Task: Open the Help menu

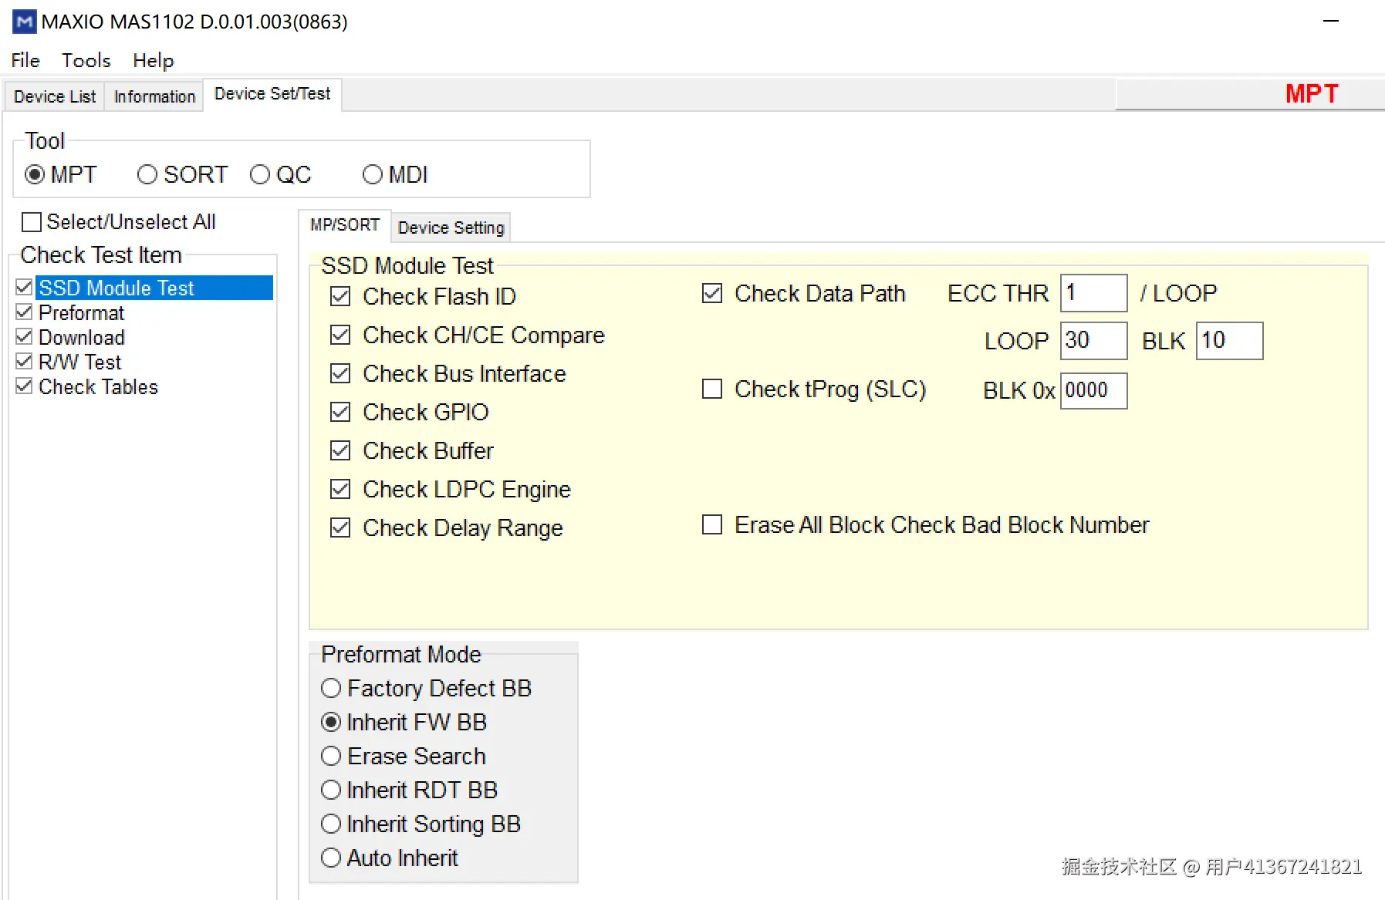Action: (x=153, y=60)
